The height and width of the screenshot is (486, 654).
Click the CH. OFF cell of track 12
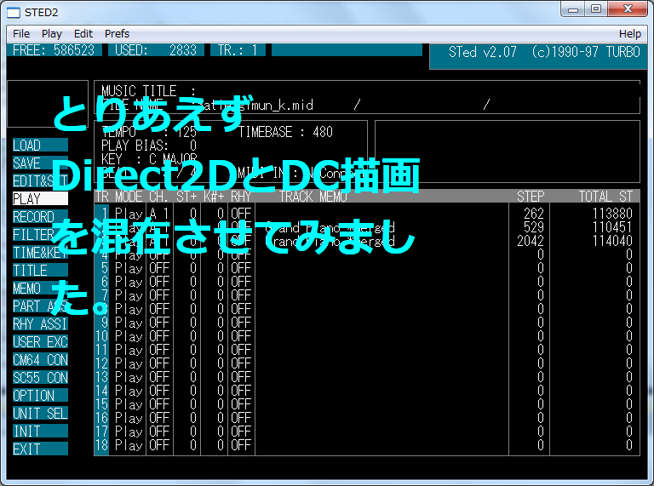pos(159,363)
